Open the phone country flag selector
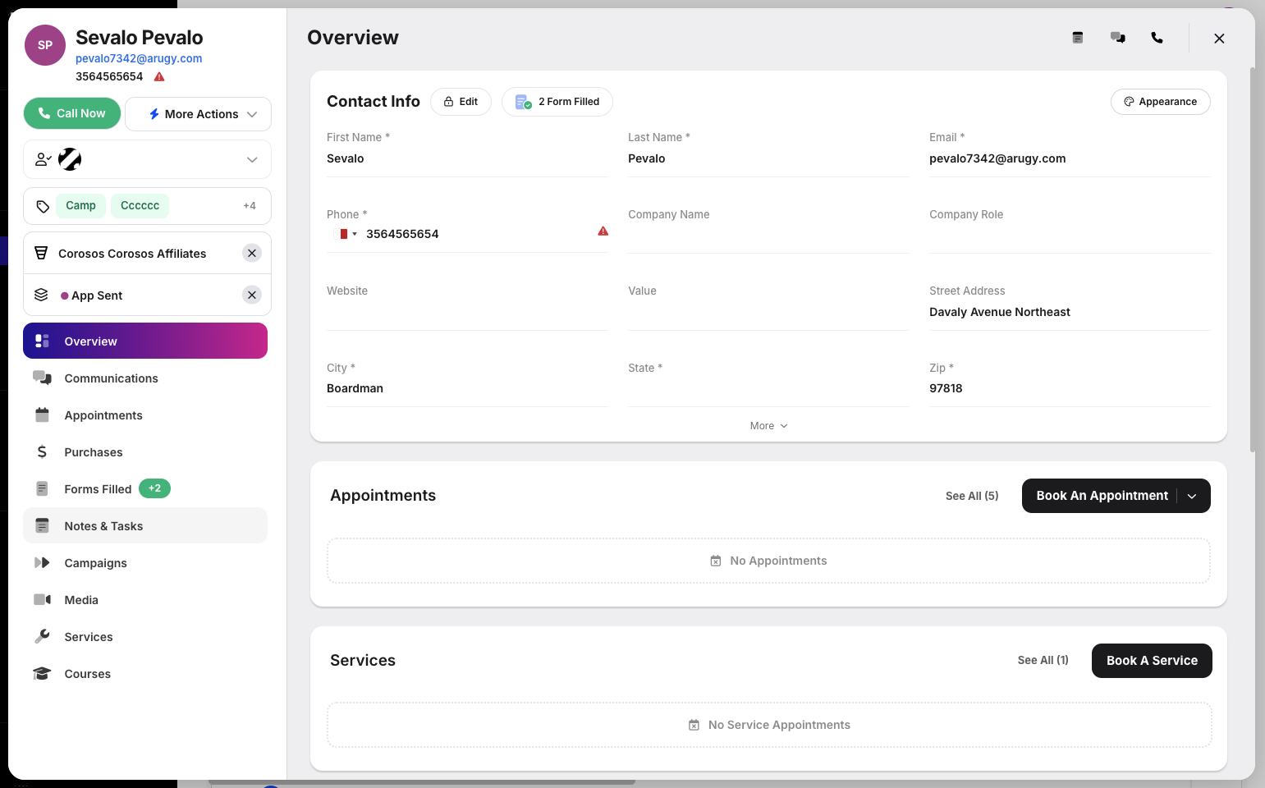Screen dimensions: 1265x788 click(348, 234)
